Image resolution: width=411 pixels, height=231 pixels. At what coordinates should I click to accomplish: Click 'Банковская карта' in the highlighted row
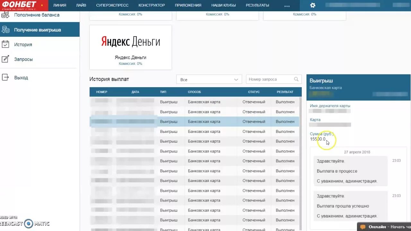(204, 122)
